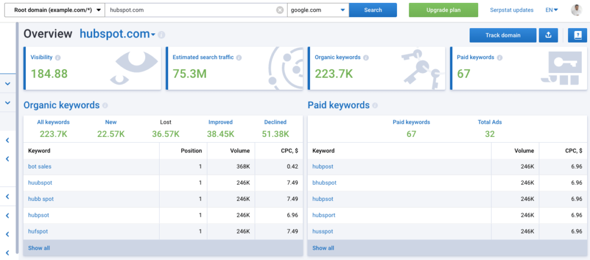The width and height of the screenshot is (590, 260).
Task: Open the Organic keywords 223.7K summary card
Action: (x=376, y=68)
